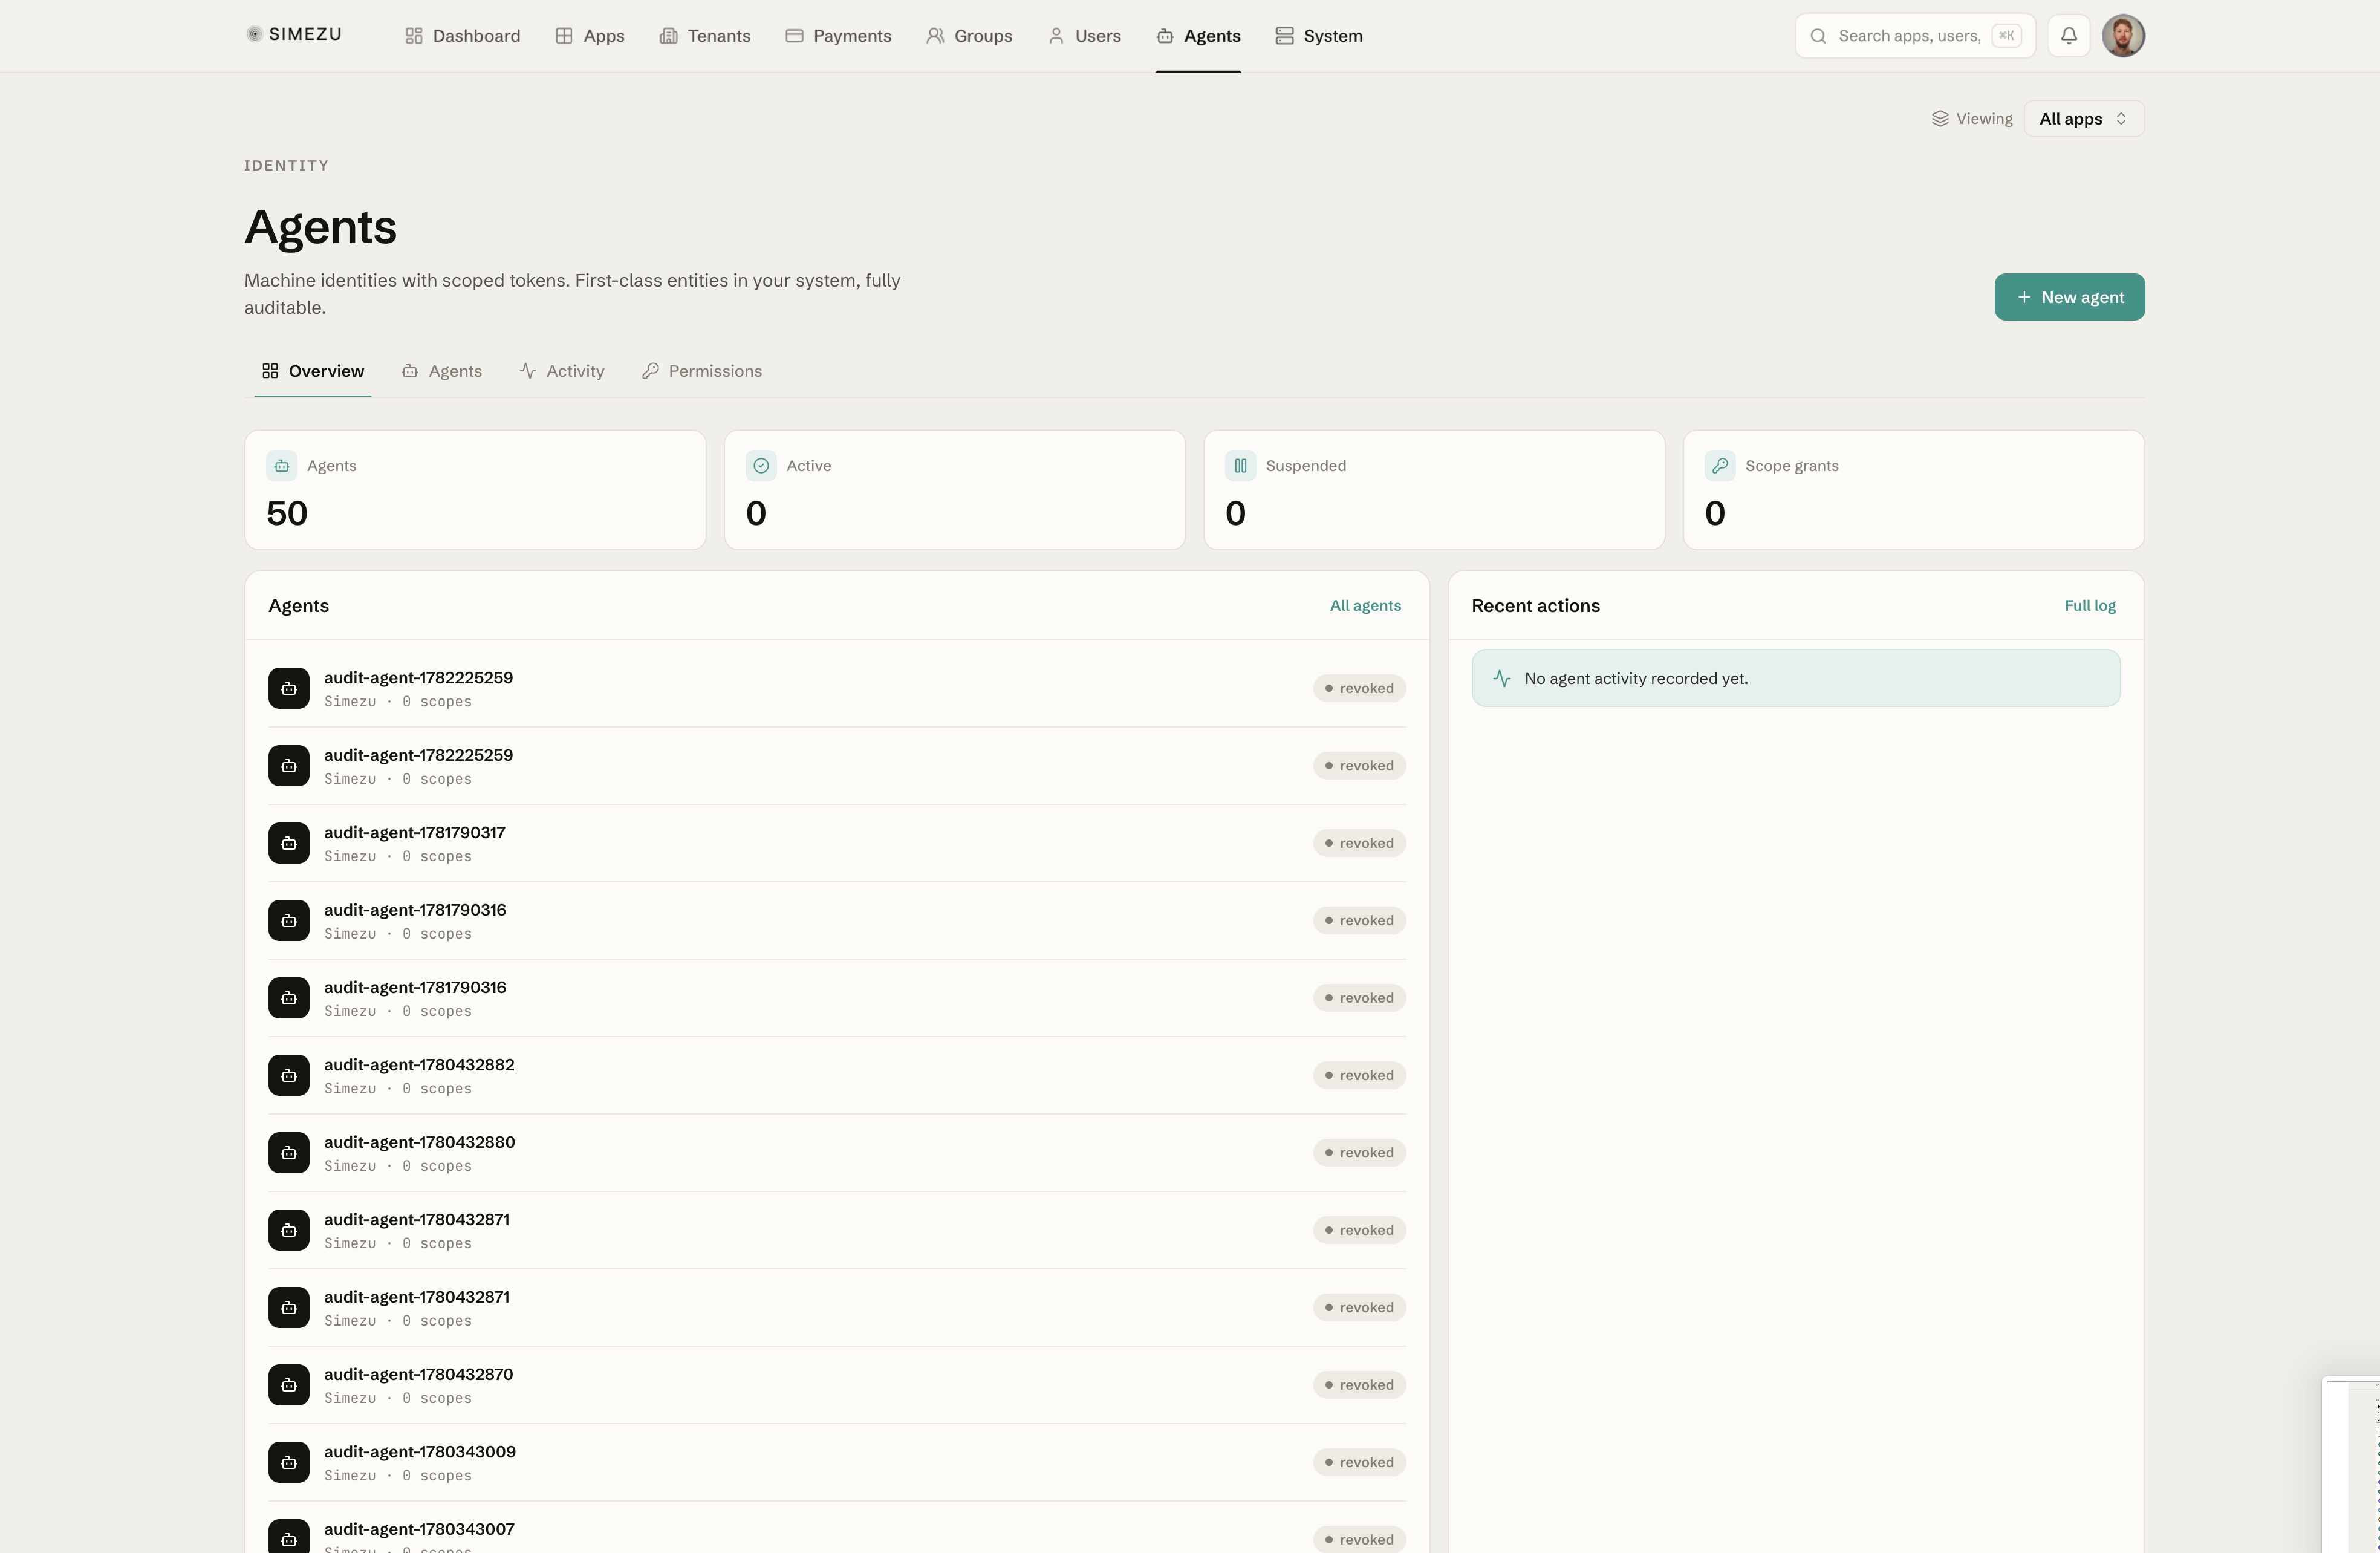Open the notifications bell
Screen dimensions: 2380x1553
coord(2069,36)
